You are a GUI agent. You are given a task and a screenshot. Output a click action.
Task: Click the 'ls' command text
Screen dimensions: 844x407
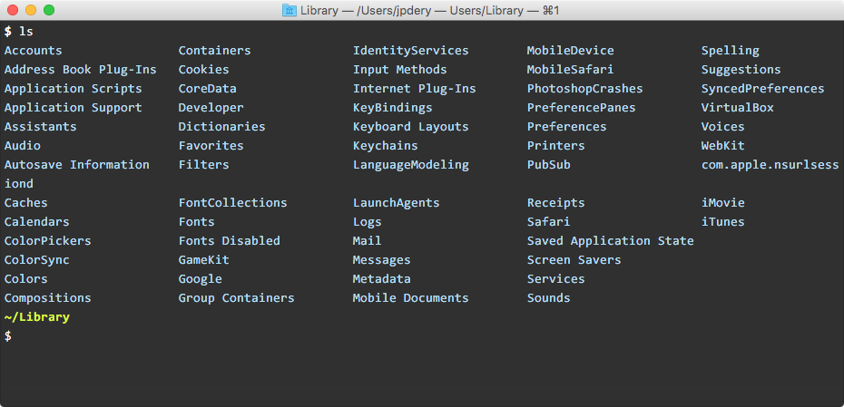25,31
